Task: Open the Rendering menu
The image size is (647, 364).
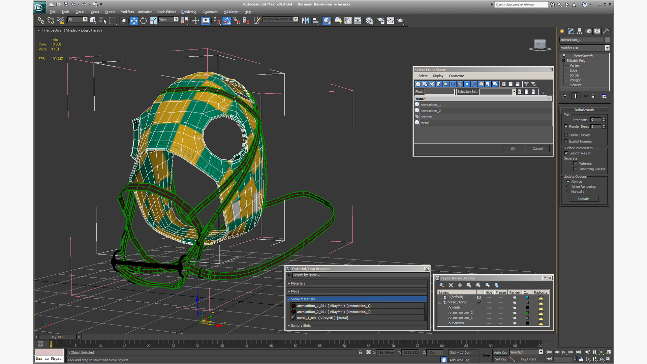Action: pyautogui.click(x=188, y=12)
